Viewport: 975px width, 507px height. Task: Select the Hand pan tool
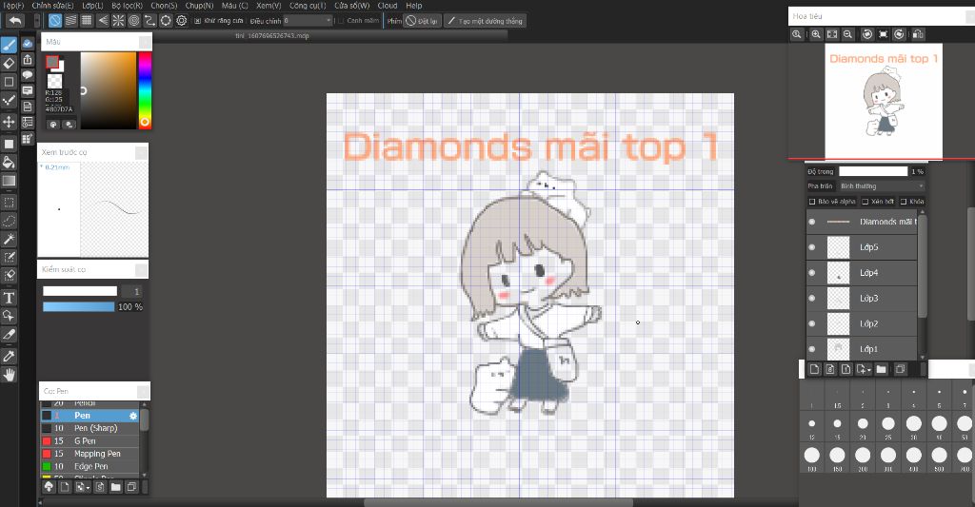point(9,375)
